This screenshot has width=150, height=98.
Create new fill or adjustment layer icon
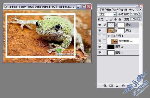[x=123, y=86]
